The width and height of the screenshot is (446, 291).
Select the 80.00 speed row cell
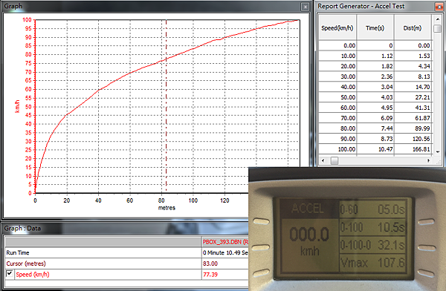pos(337,128)
